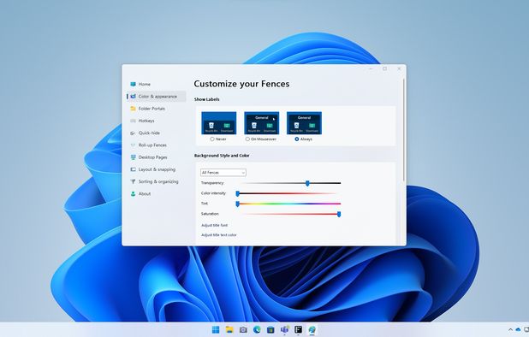Click the Saturation slider handle
This screenshot has height=337, width=529.
(339, 215)
